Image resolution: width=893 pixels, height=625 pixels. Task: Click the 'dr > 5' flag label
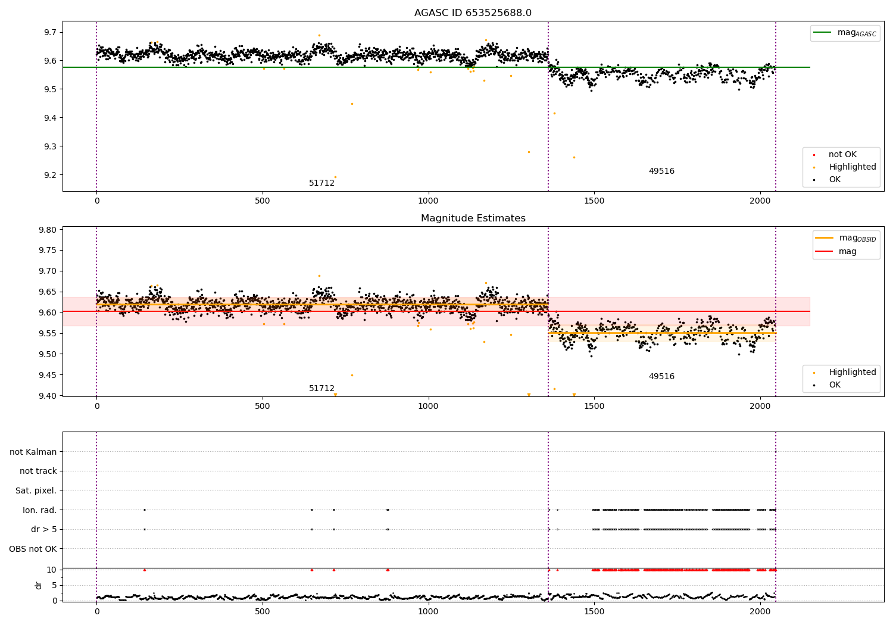pyautogui.click(x=44, y=530)
